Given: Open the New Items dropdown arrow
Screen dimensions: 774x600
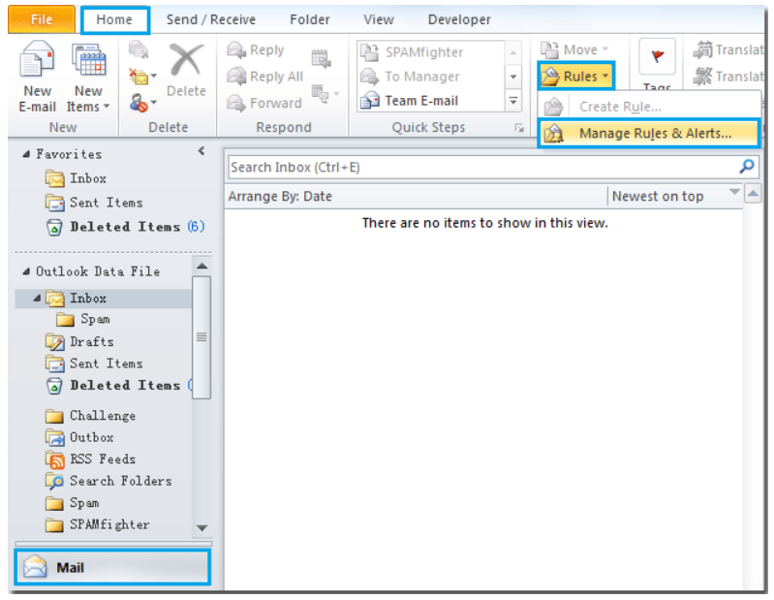Looking at the screenshot, I should pos(107,107).
